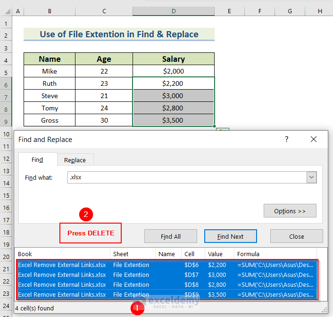Expand search settings with Options >> button
333x317 pixels.
pyautogui.click(x=290, y=211)
